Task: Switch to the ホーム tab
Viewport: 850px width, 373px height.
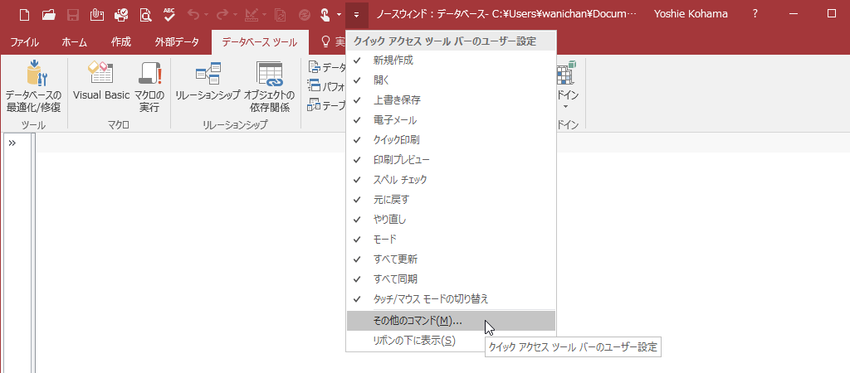Action: coord(74,42)
